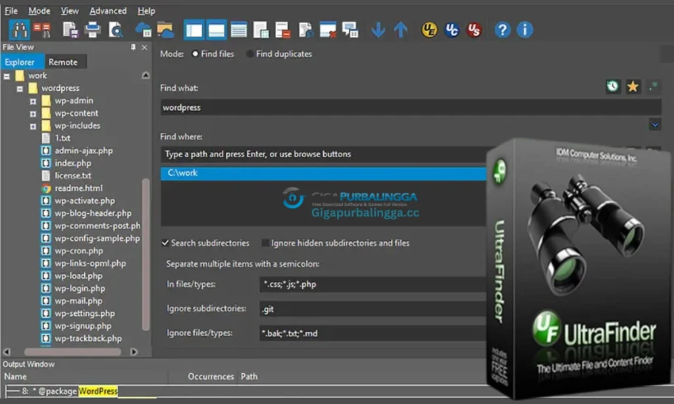Open print preview magnifier icon
674x404 pixels.
click(x=116, y=30)
